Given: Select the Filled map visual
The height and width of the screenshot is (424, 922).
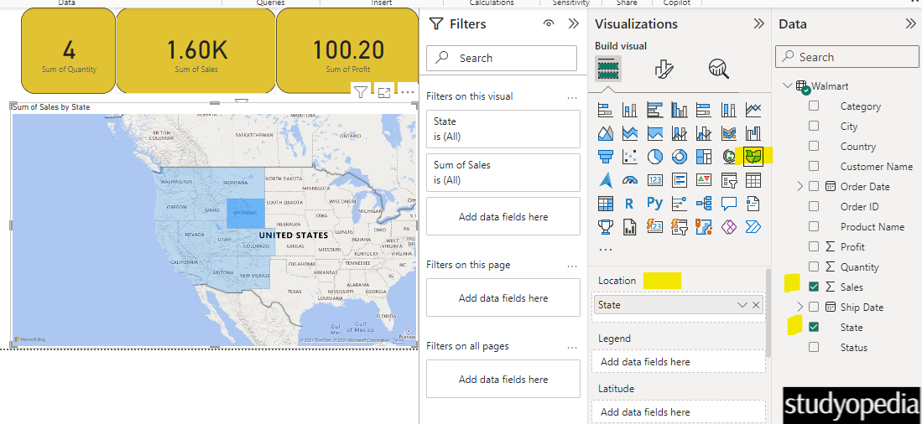Looking at the screenshot, I should (753, 156).
